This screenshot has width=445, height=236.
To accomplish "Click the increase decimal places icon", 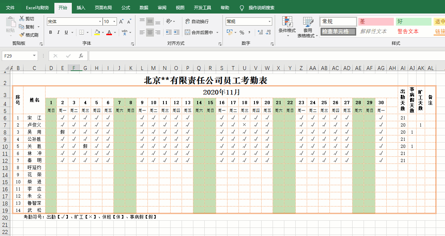I will coord(260,32).
